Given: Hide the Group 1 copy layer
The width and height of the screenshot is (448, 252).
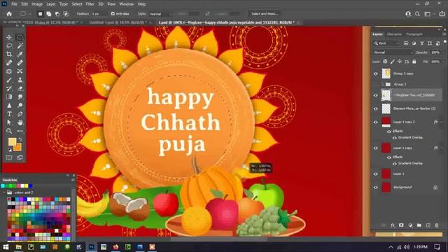Looking at the screenshot, I should [376, 73].
